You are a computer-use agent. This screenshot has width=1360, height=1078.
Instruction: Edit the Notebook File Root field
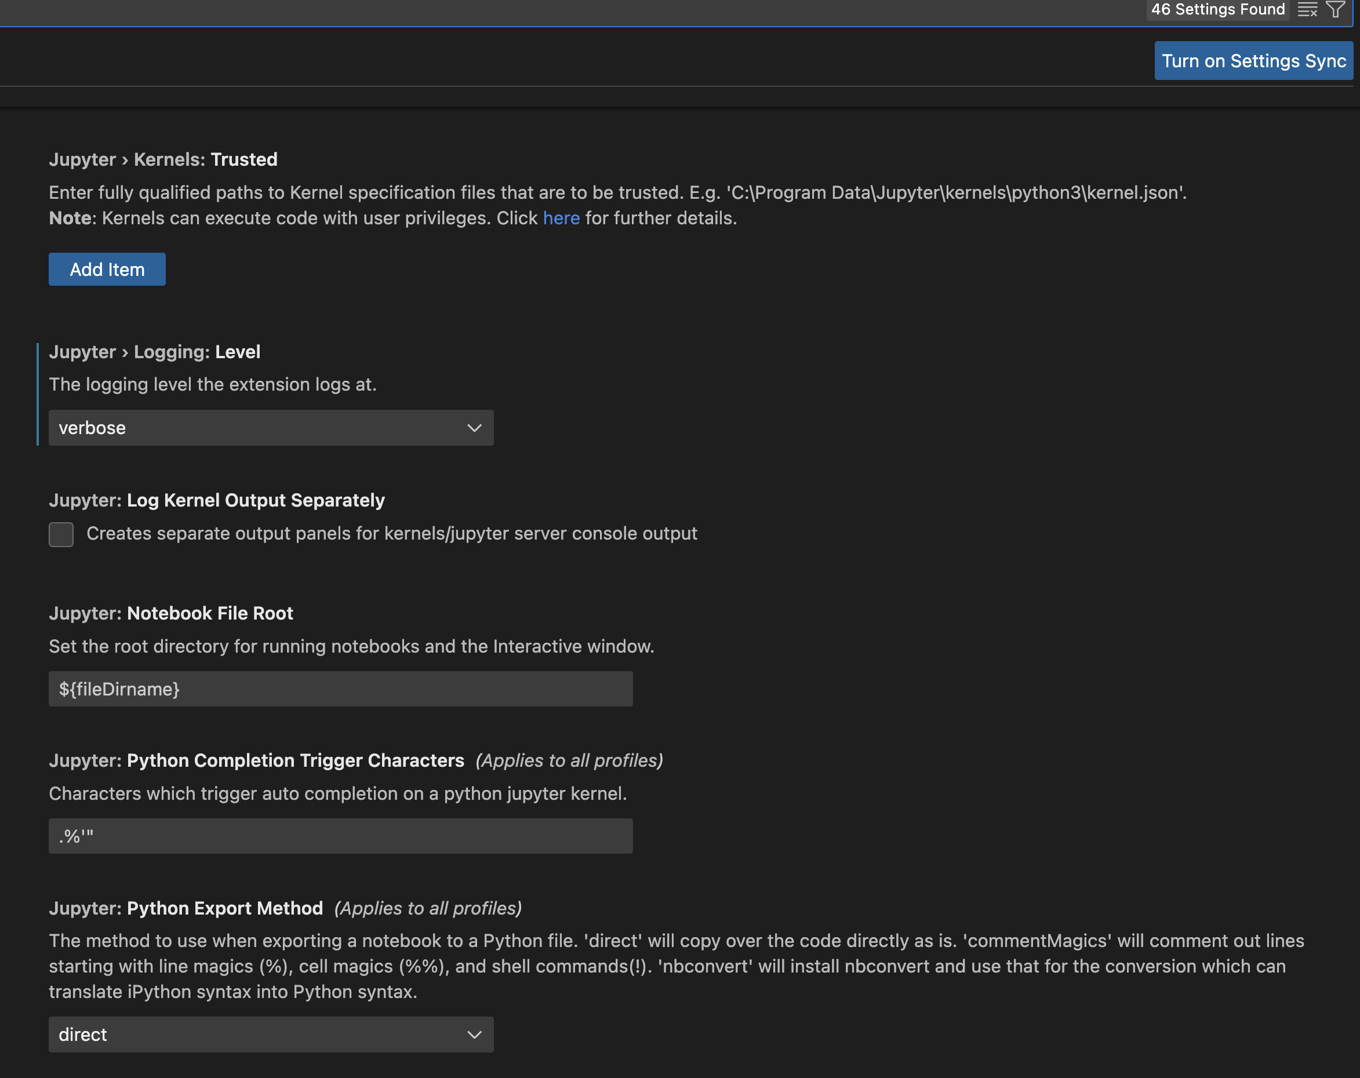point(341,689)
